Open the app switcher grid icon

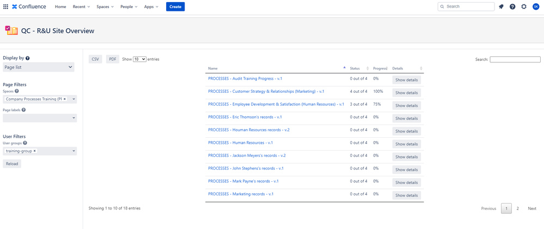(x=5, y=7)
